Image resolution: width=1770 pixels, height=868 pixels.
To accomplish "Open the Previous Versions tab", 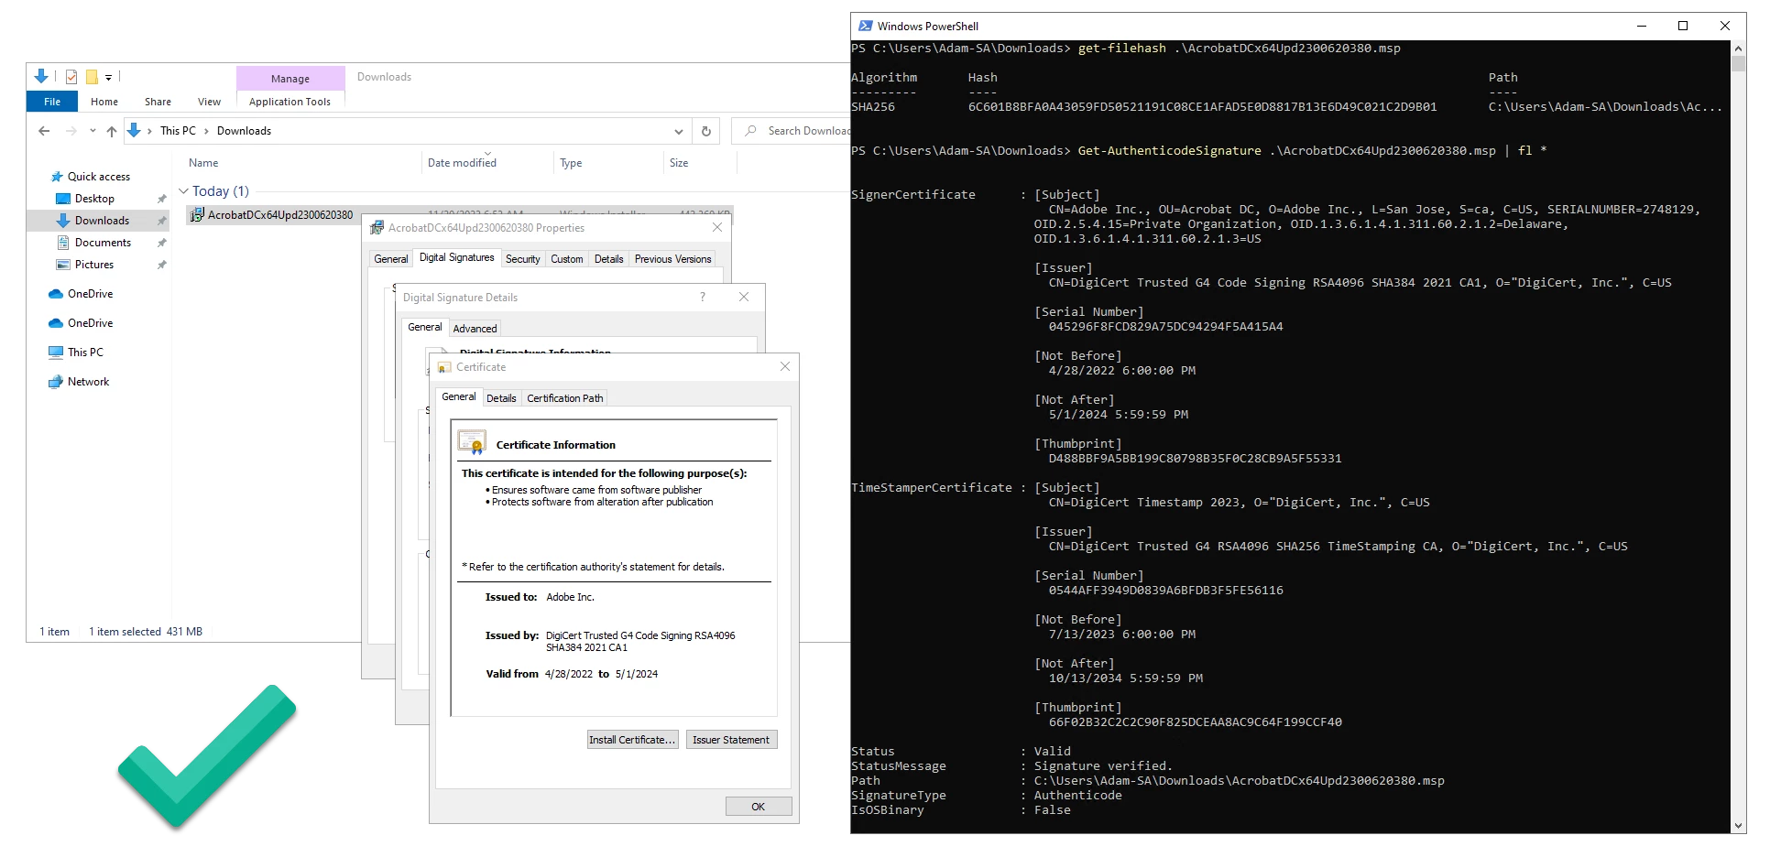I will pos(672,259).
